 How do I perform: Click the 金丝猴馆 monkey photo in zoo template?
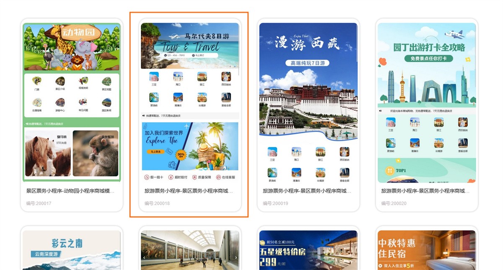tap(96, 153)
